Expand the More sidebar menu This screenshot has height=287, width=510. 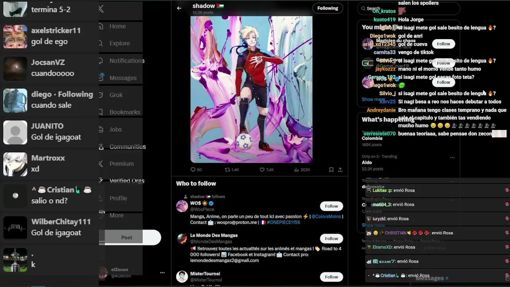116,215
